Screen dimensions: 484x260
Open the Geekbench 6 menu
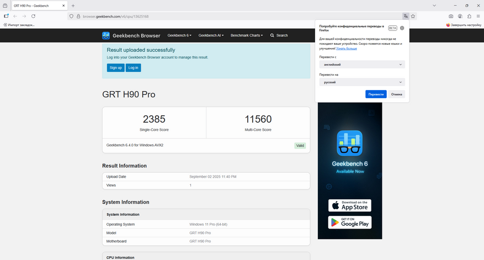179,35
